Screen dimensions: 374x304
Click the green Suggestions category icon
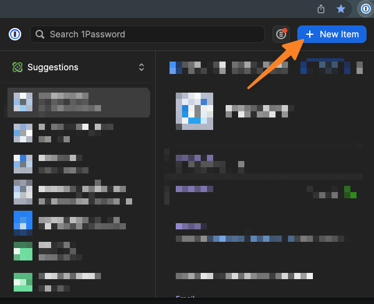coord(17,67)
